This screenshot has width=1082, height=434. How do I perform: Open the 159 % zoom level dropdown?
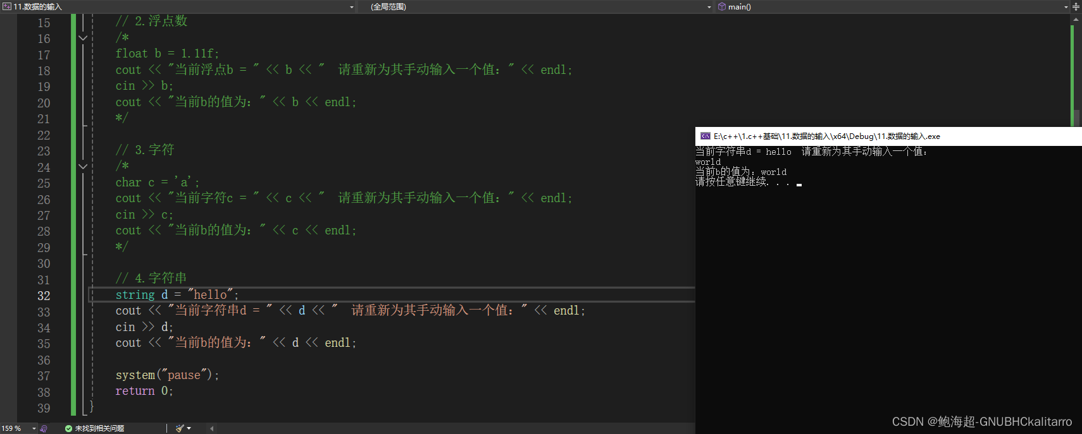tap(34, 428)
